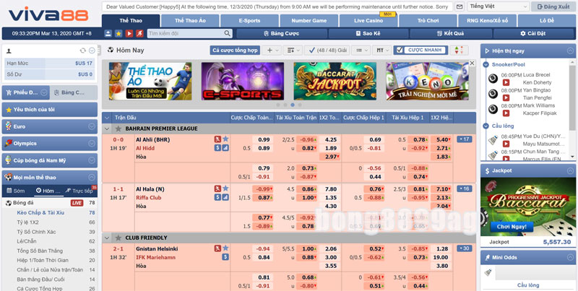Open the Bảng Cược bet list

pyautogui.click(x=281, y=33)
